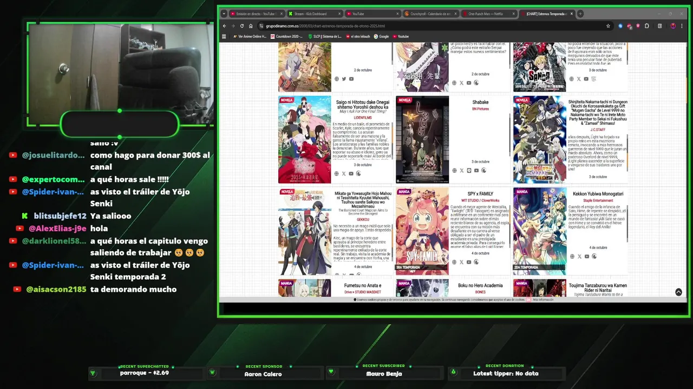Open Crunchyroll icon for SPY x FAMILY
693x389 pixels.
[x=476, y=262]
